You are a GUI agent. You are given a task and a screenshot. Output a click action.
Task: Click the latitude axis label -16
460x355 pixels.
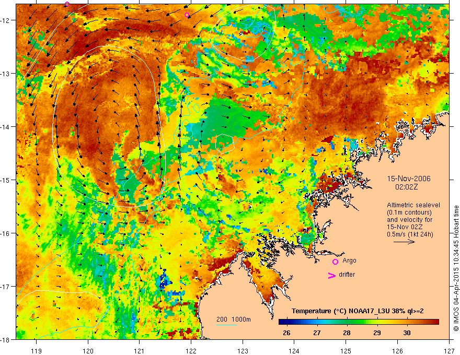6,233
